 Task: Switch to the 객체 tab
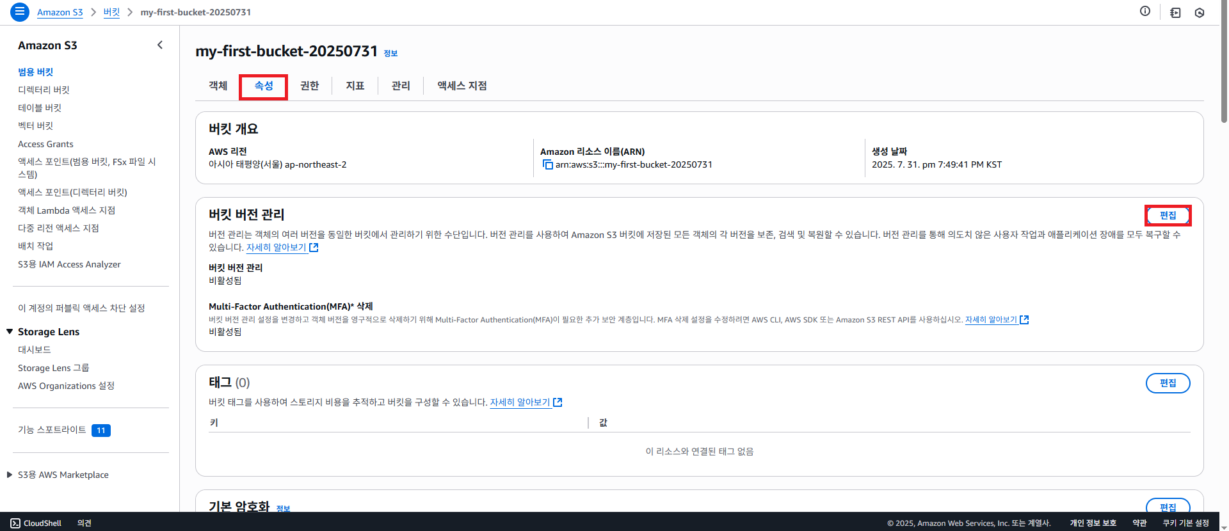pos(218,86)
